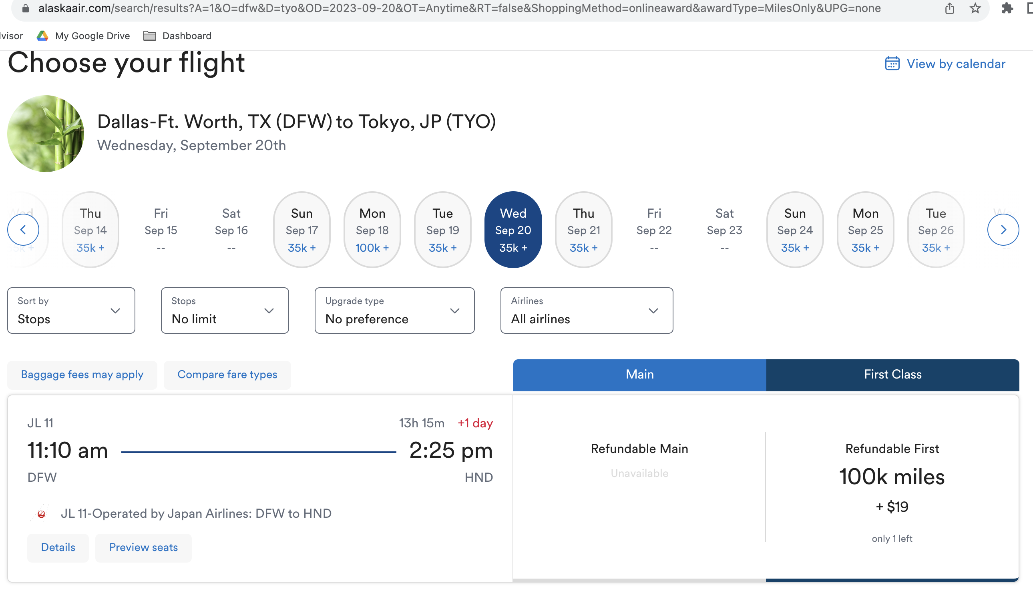
Task: Click the share icon in address bar
Action: point(949,8)
